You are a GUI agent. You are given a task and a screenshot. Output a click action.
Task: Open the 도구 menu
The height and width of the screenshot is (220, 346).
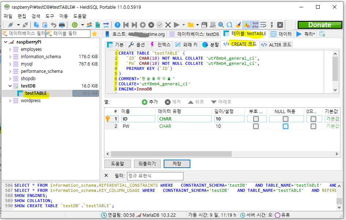(50, 16)
